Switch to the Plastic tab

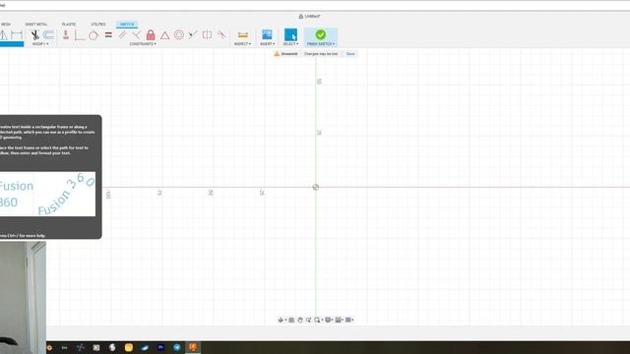pyautogui.click(x=69, y=25)
